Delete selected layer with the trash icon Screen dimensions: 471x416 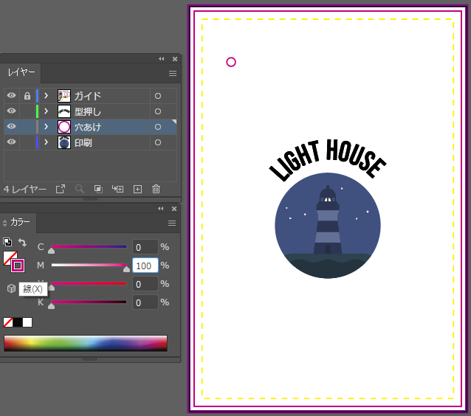[156, 189]
